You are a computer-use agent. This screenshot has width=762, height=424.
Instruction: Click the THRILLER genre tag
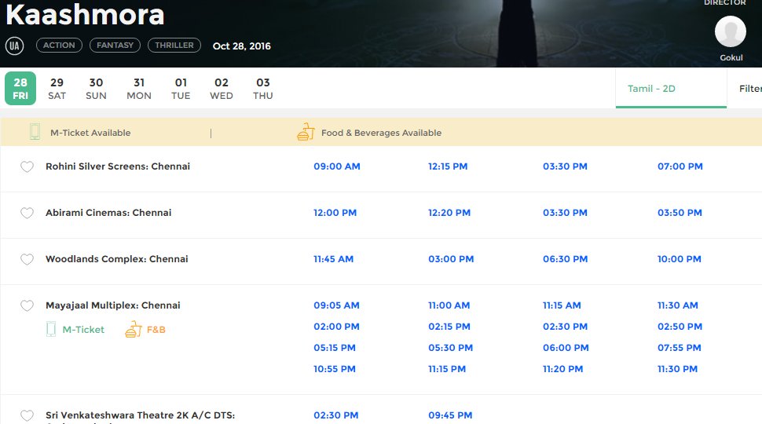(x=174, y=46)
